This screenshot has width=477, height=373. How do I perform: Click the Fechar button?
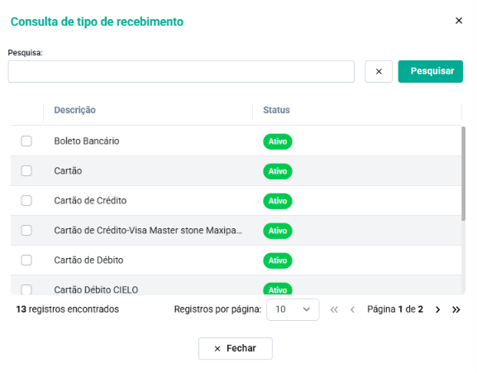point(236,349)
